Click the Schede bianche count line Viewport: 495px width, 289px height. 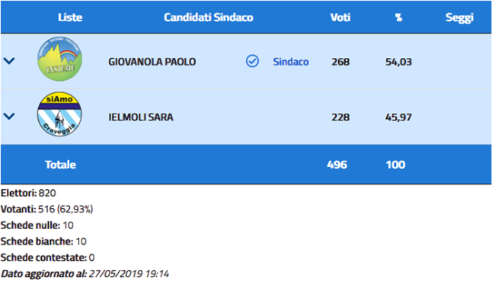click(43, 242)
